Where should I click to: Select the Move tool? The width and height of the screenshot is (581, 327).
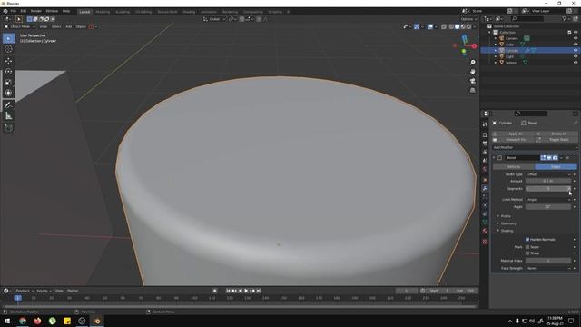pyautogui.click(x=8, y=61)
